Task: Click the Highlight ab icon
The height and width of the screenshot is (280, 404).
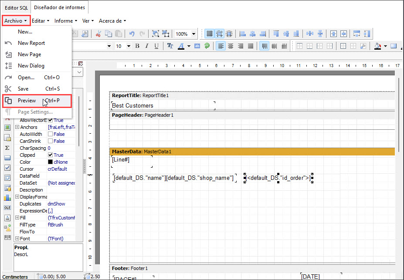Action: (x=197, y=46)
